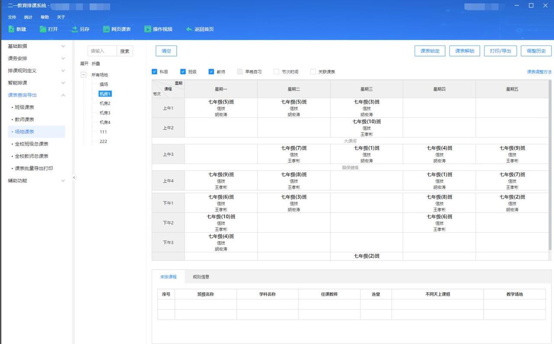
Task: Click the 打开 (Open) folder icon
Action: coord(43,29)
